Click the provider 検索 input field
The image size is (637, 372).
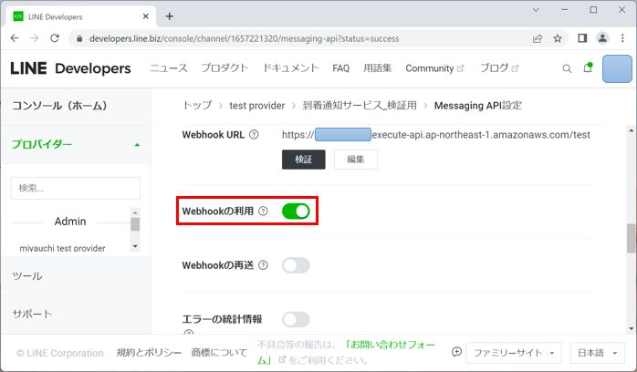point(76,188)
